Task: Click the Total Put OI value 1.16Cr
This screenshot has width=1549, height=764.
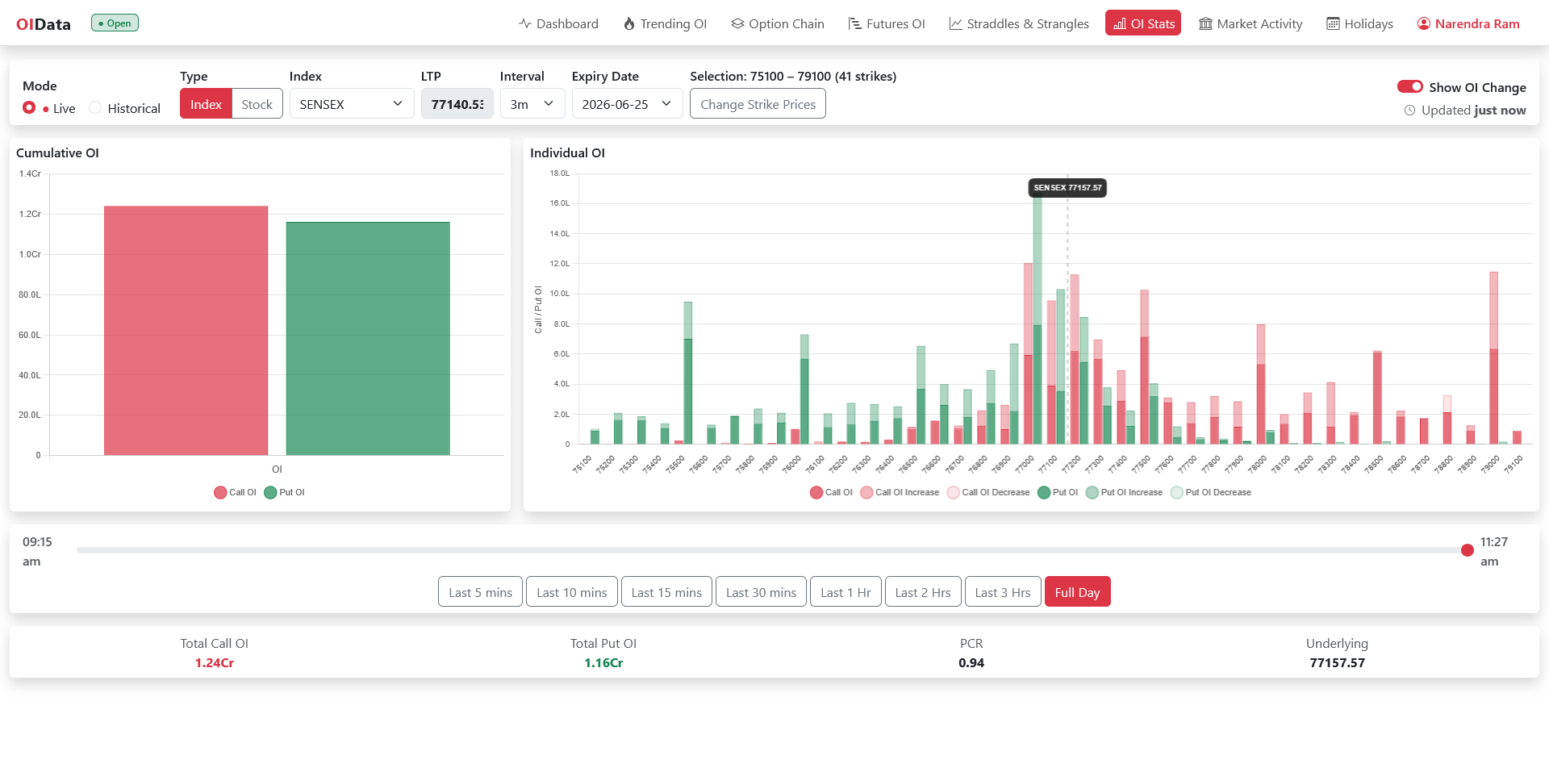Action: (603, 663)
